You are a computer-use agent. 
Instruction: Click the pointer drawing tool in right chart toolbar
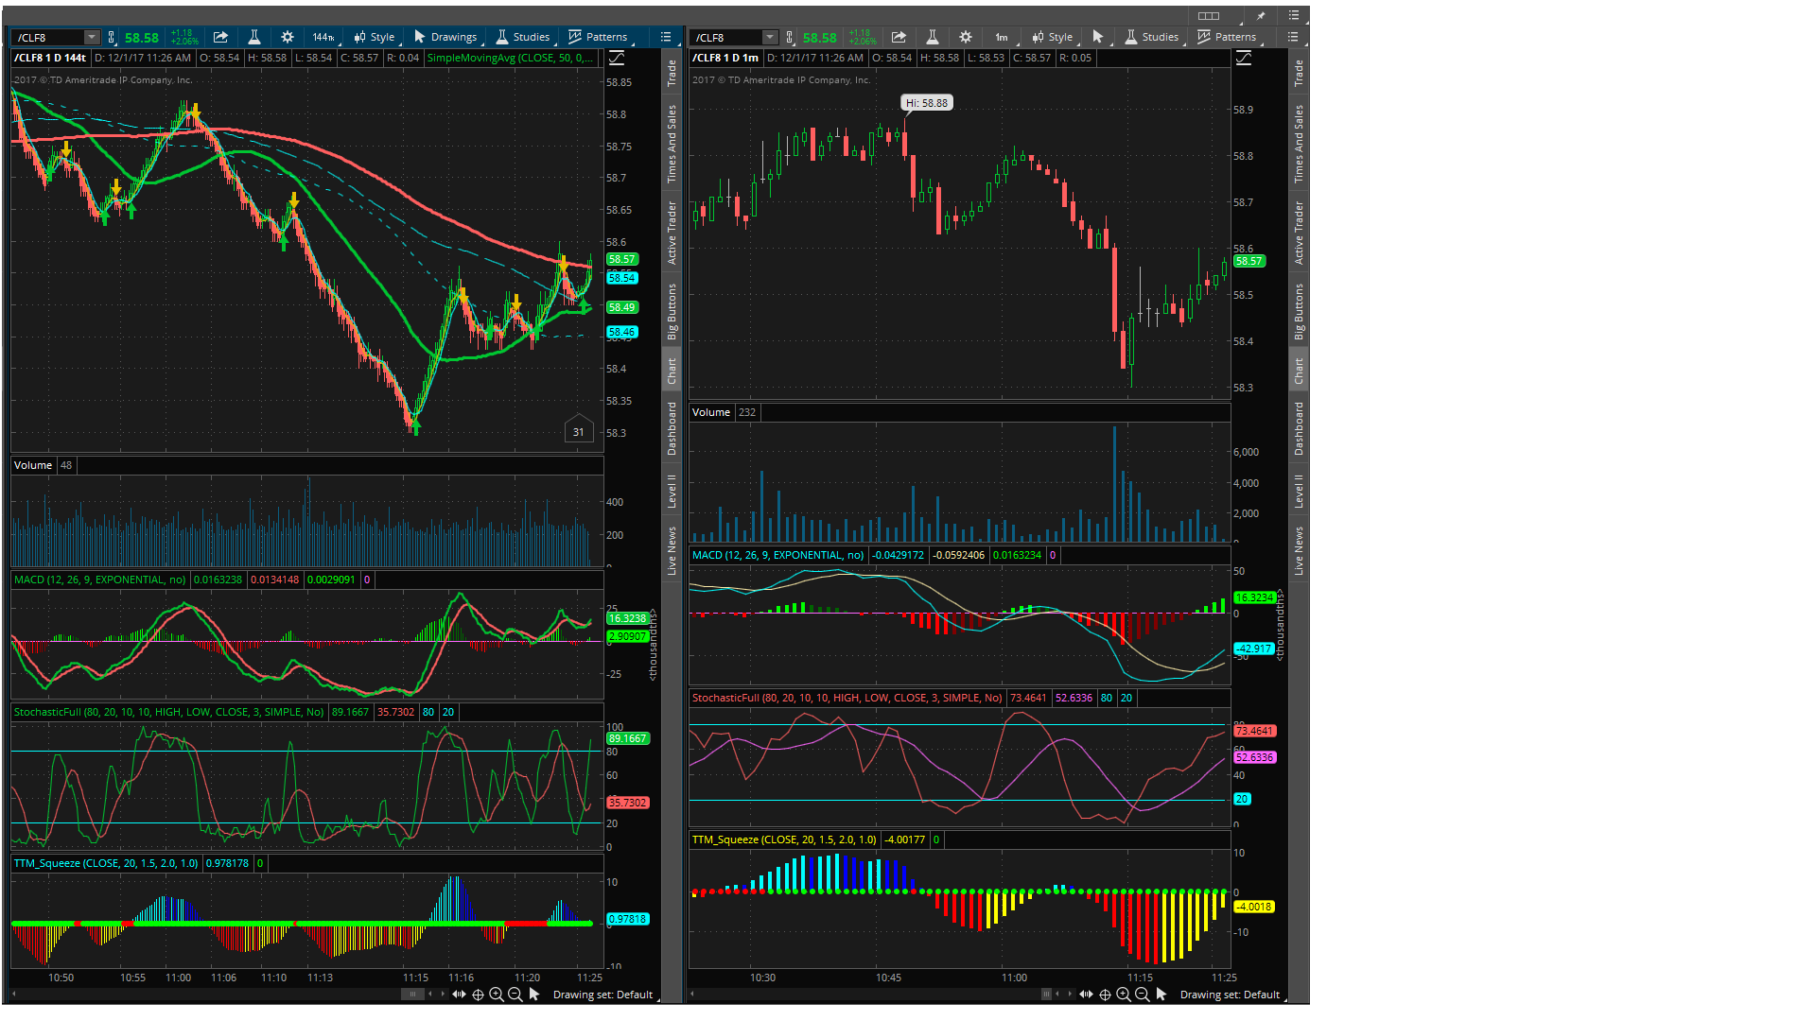(1098, 37)
